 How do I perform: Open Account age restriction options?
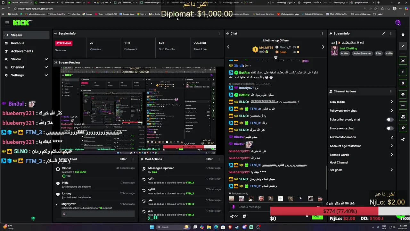pos(392,146)
